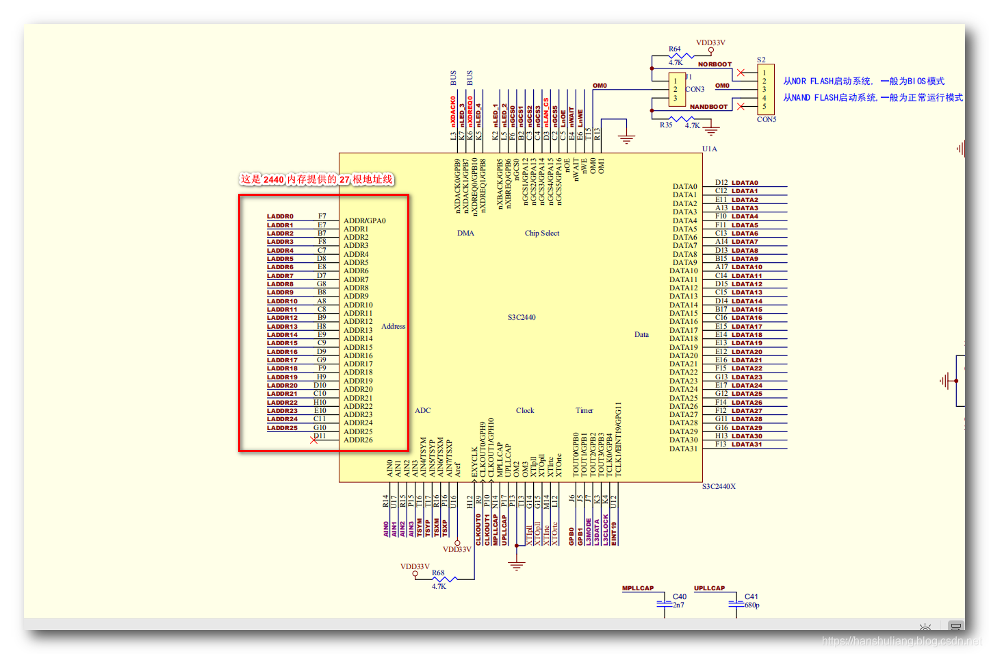Click the NOR FLASH boot mode note
This screenshot has height=654, width=989.
click(864, 81)
